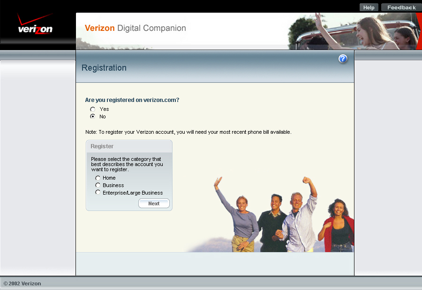Click the Help button in top bar
Screen dimensions: 422x290
369,7
